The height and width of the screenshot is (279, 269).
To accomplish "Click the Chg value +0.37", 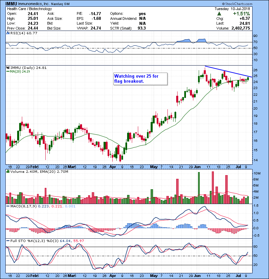I will (x=244, y=18).
